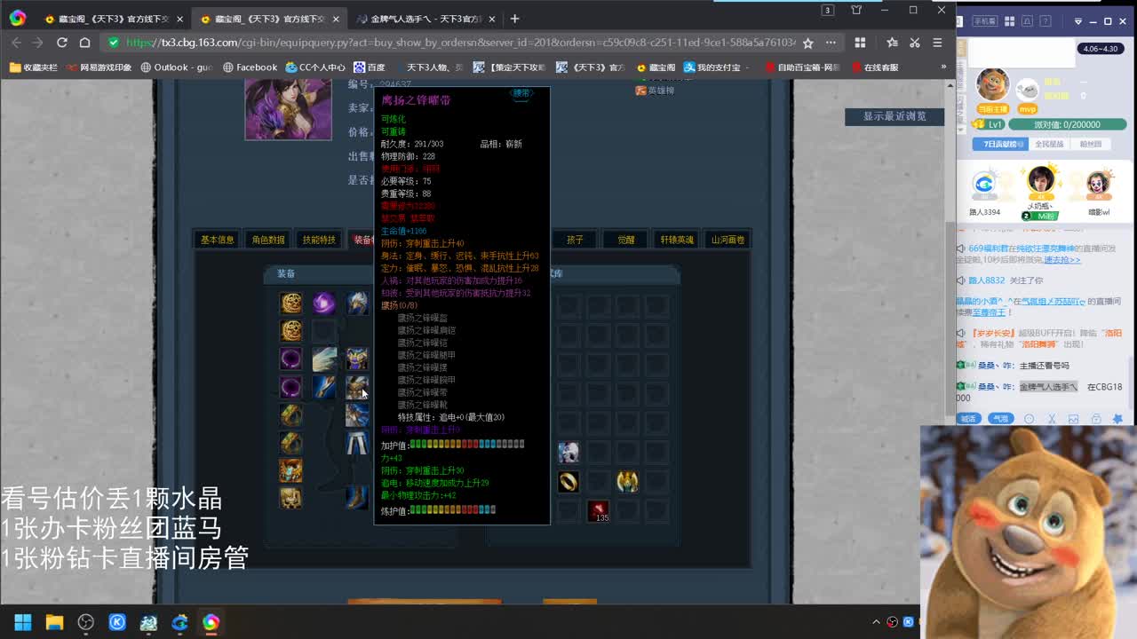Click the 路人3394 contributor avatar

click(983, 185)
